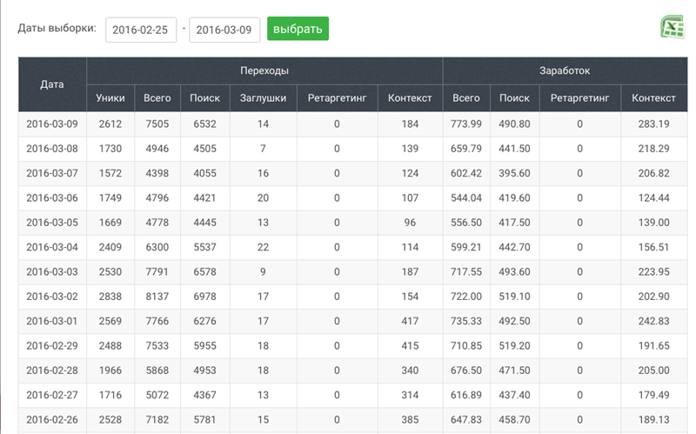This screenshot has width=696, height=434.
Task: Click the total clicks value 7182
Action: pyautogui.click(x=157, y=419)
